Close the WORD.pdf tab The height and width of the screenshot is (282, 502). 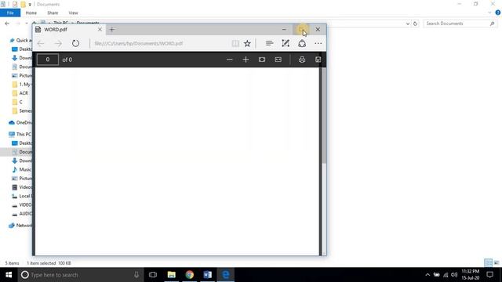coord(100,30)
